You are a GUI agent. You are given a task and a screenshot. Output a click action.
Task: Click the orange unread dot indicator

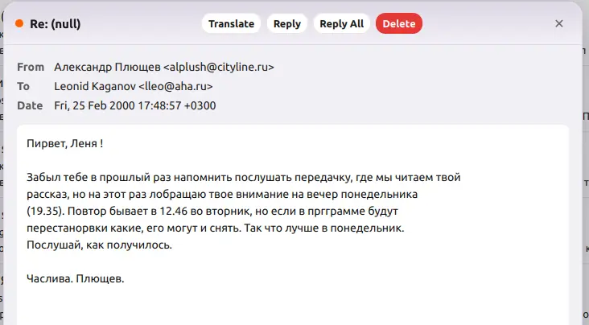[19, 23]
